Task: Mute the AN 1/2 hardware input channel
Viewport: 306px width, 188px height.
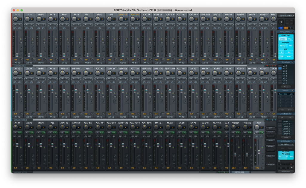Action: pos(15,24)
